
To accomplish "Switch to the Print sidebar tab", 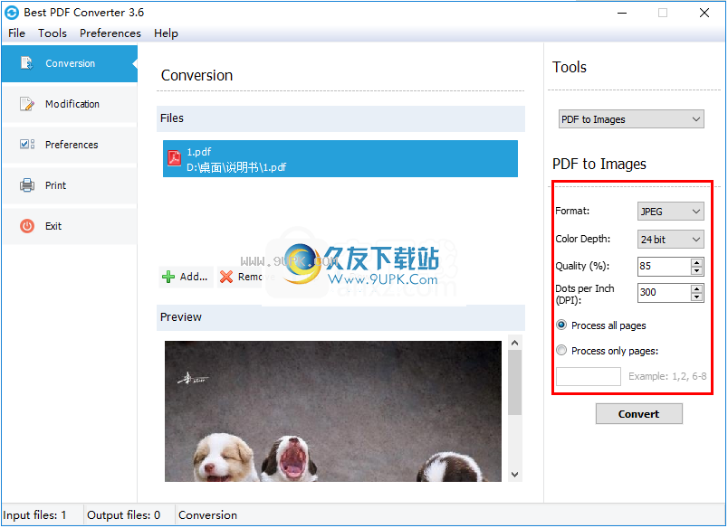I will (70, 185).
